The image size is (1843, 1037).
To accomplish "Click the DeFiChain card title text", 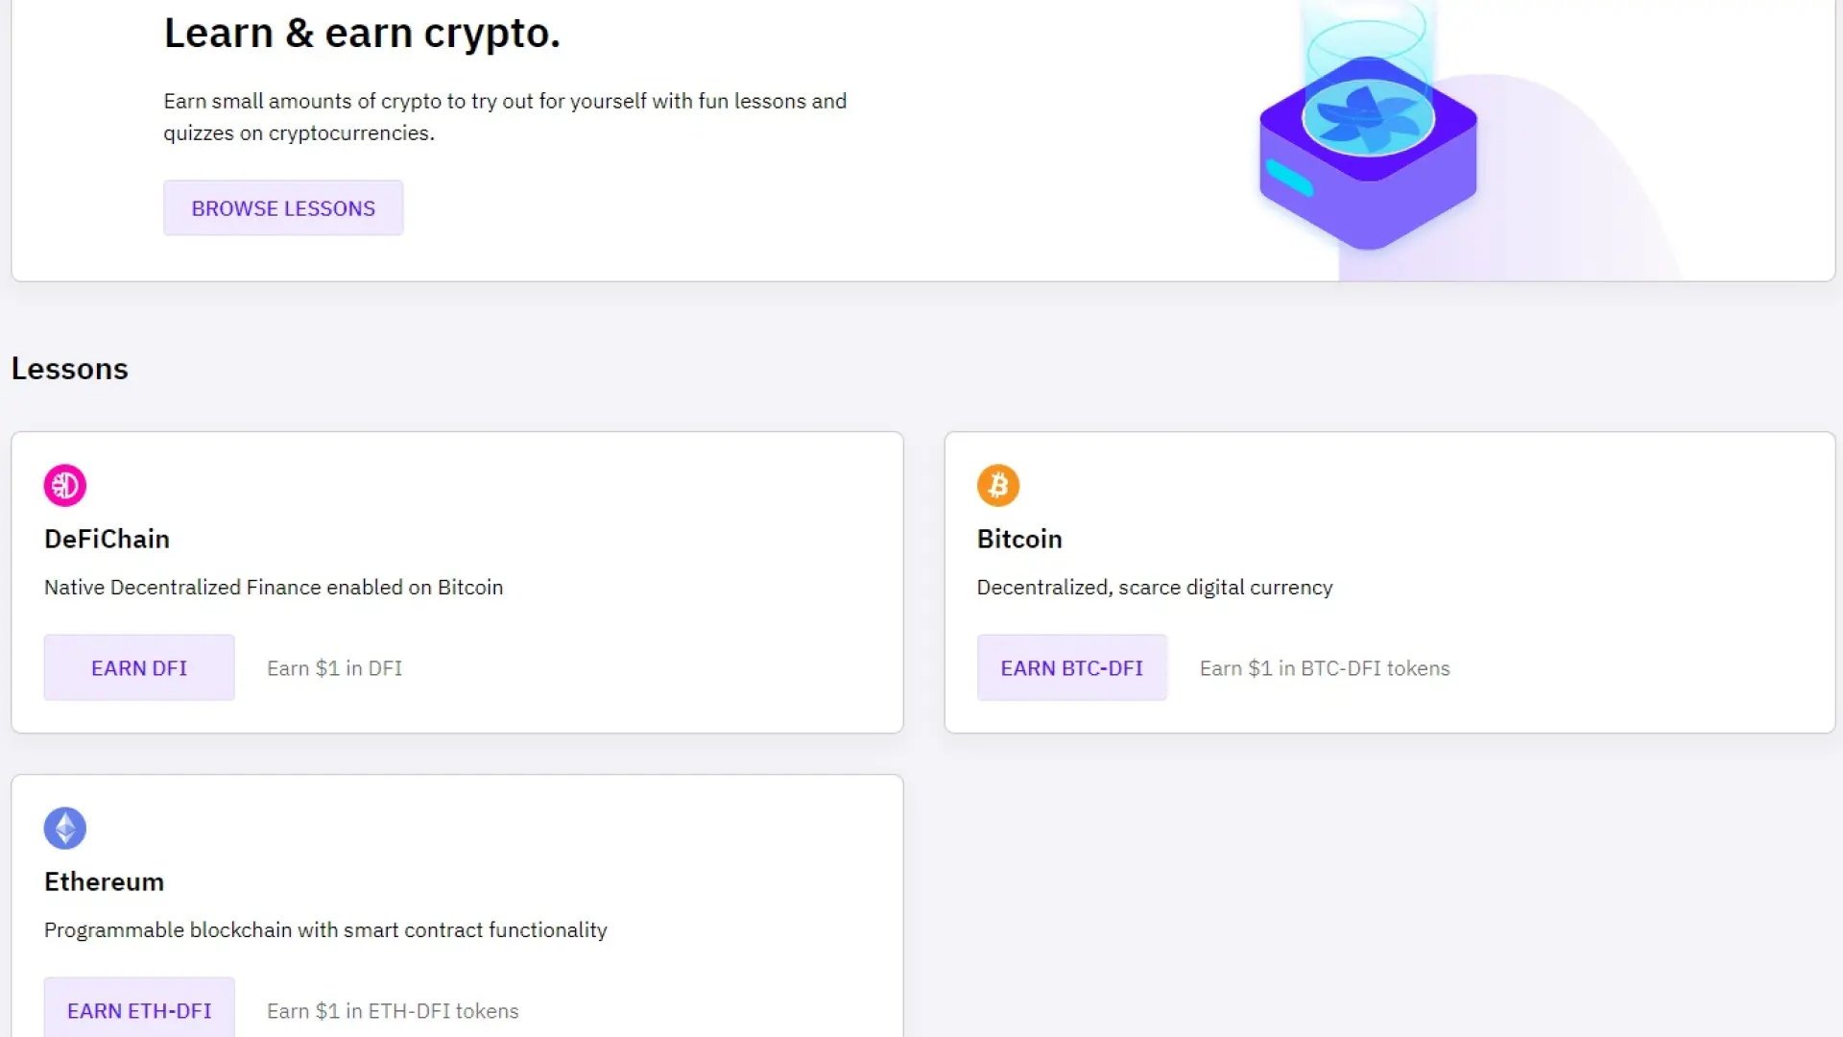I will pos(106,539).
